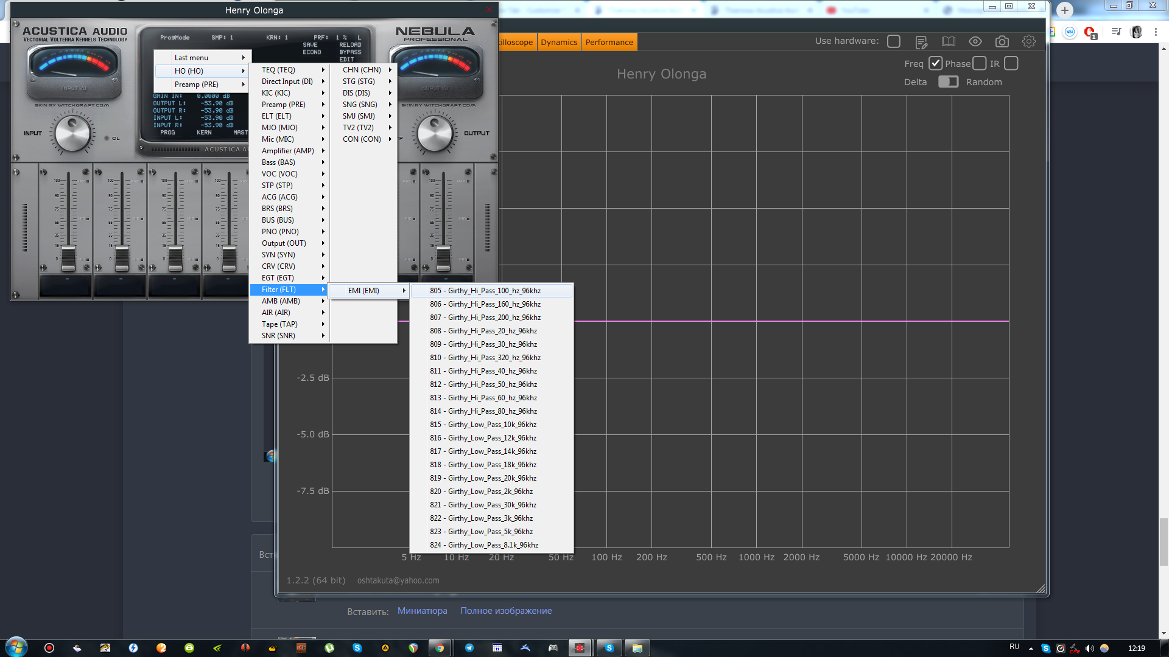Click the notes edit document icon
Image resolution: width=1169 pixels, height=657 pixels.
pyautogui.click(x=921, y=42)
